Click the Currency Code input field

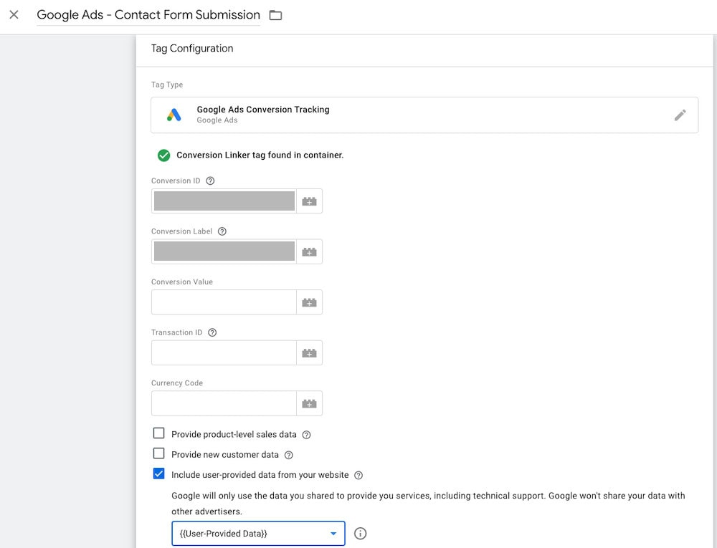[x=224, y=403]
